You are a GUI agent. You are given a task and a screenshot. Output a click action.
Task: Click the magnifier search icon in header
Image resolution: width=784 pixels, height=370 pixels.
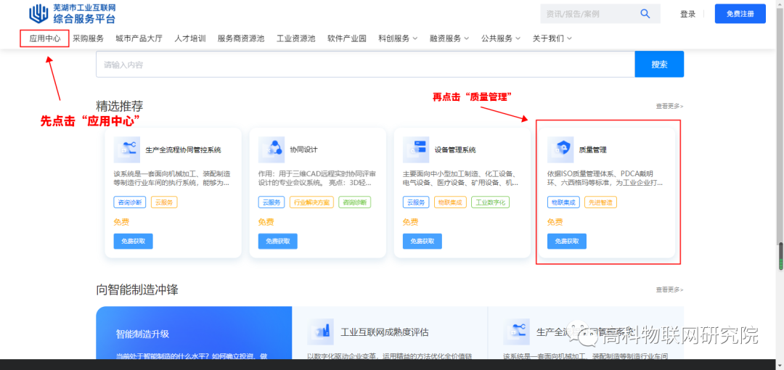(x=645, y=14)
